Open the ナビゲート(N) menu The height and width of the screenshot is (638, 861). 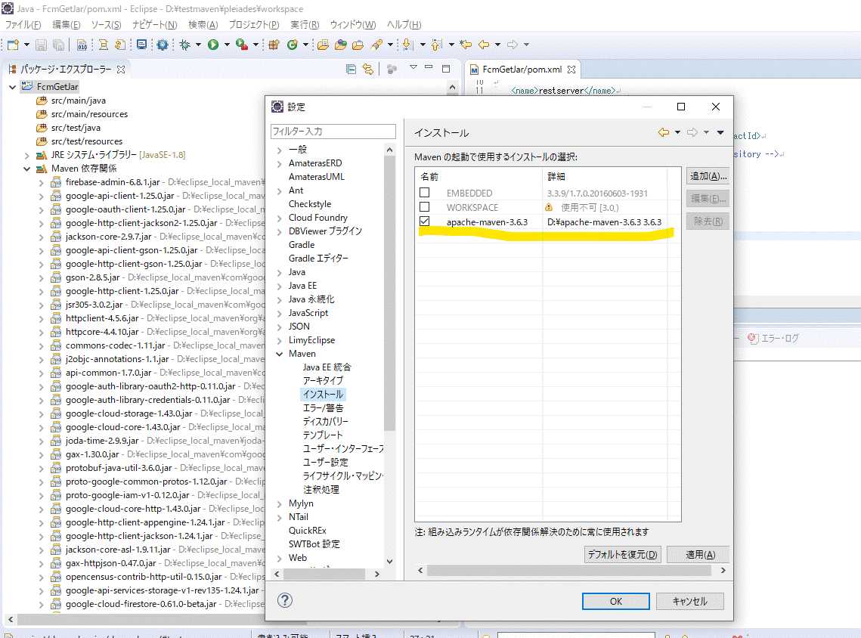tap(154, 25)
